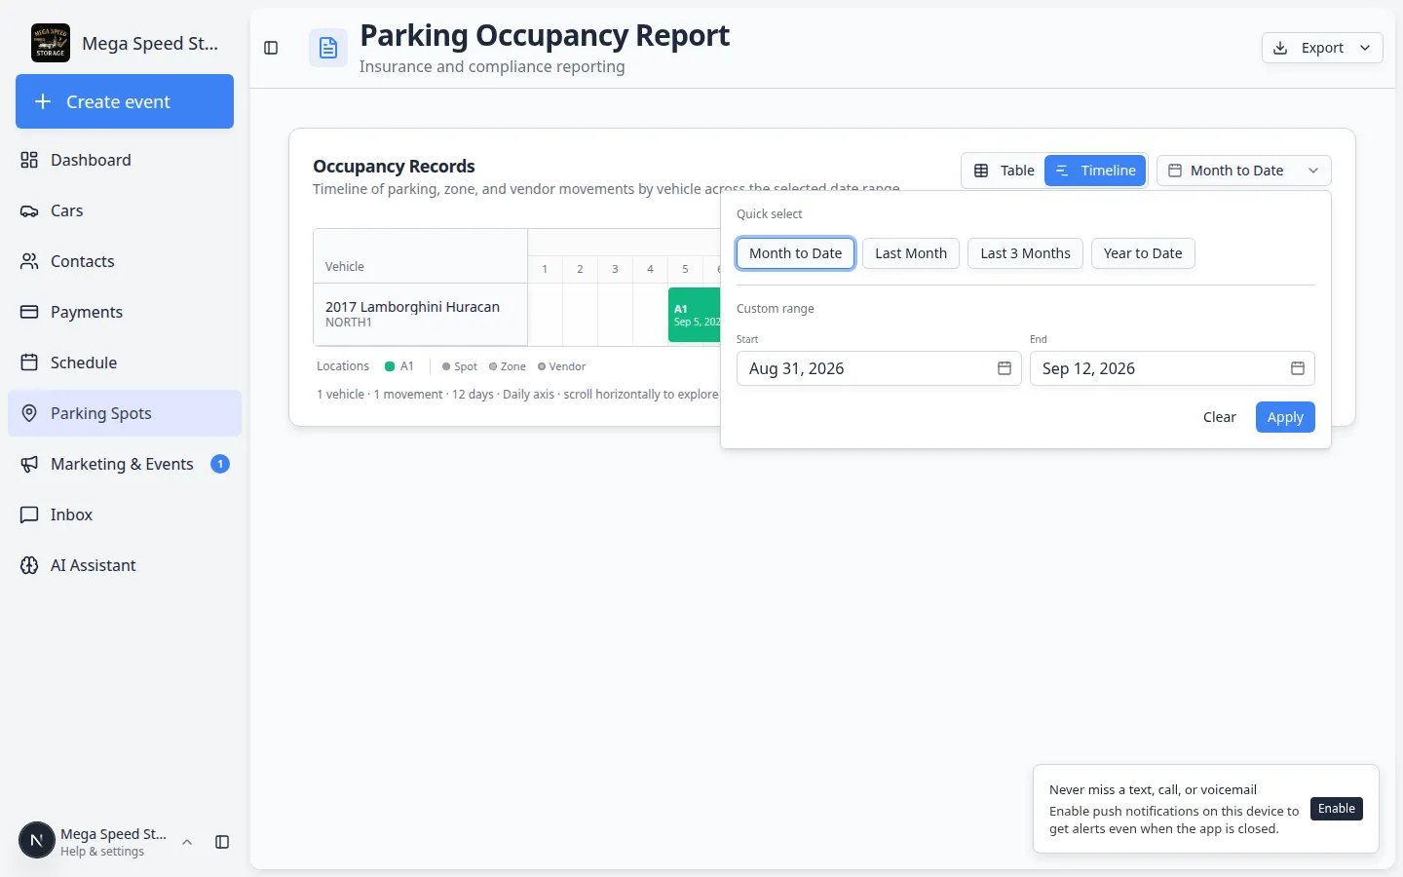Screen dimensions: 1403x877
Task: Switch to the Table view
Action: point(1005,171)
